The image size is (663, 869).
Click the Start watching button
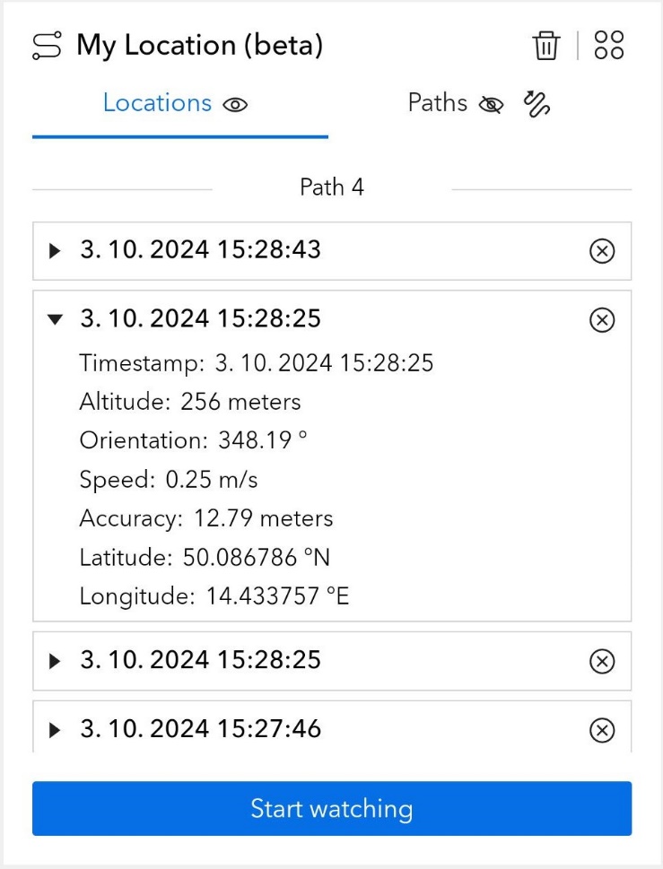click(x=332, y=808)
